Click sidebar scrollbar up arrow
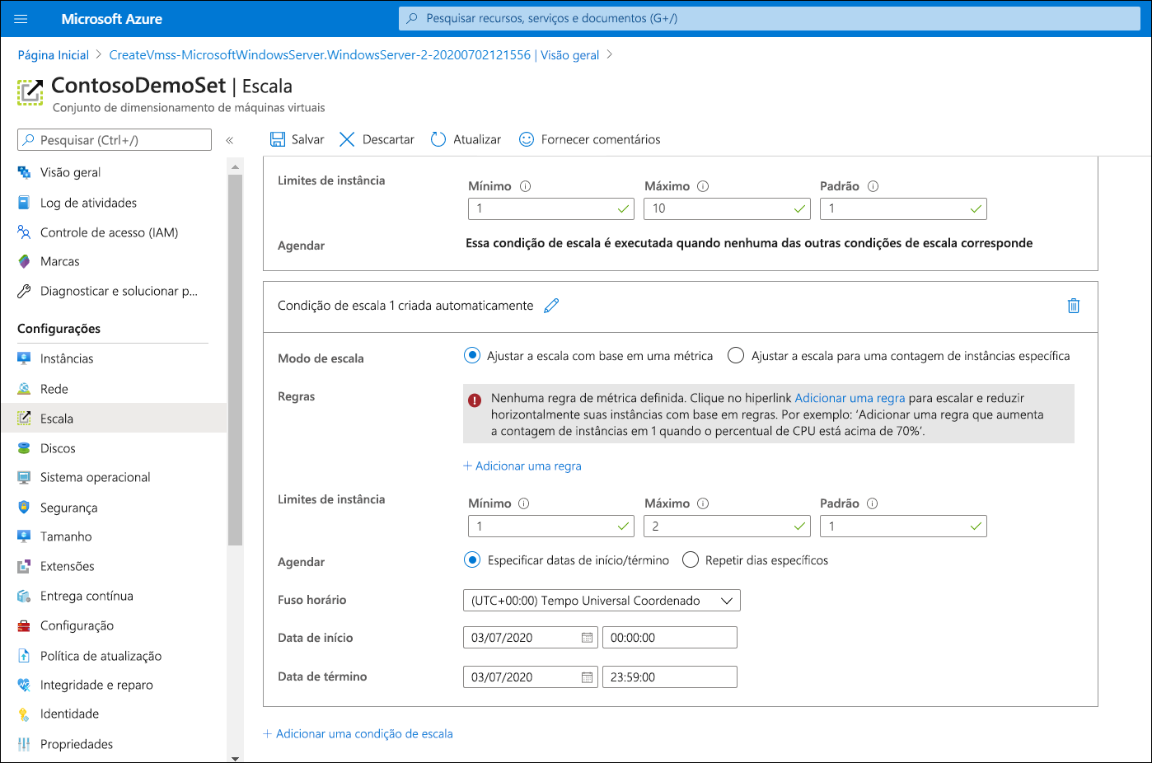This screenshot has height=763, width=1152. 235,167
